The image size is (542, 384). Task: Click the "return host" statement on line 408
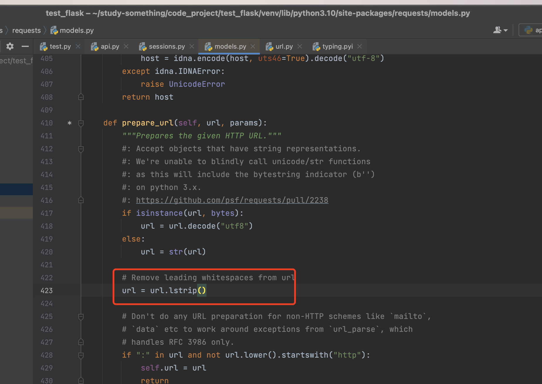148,97
